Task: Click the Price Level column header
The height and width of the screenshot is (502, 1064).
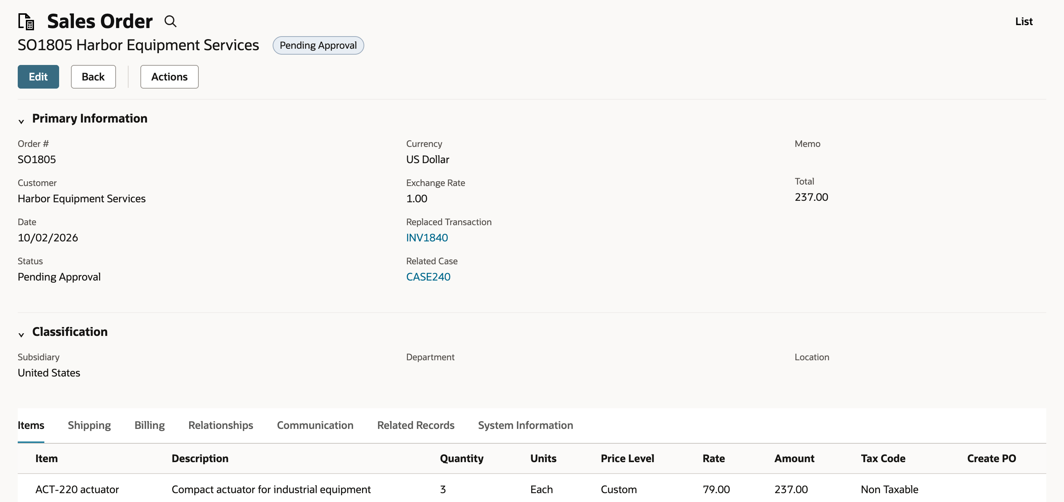Action: click(x=627, y=459)
